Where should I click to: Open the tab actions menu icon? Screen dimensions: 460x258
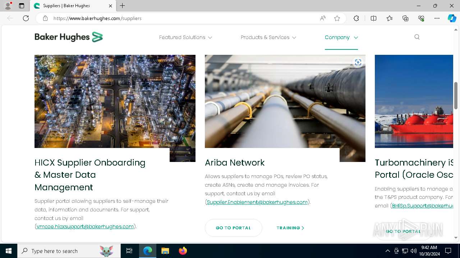pyautogui.click(x=22, y=6)
